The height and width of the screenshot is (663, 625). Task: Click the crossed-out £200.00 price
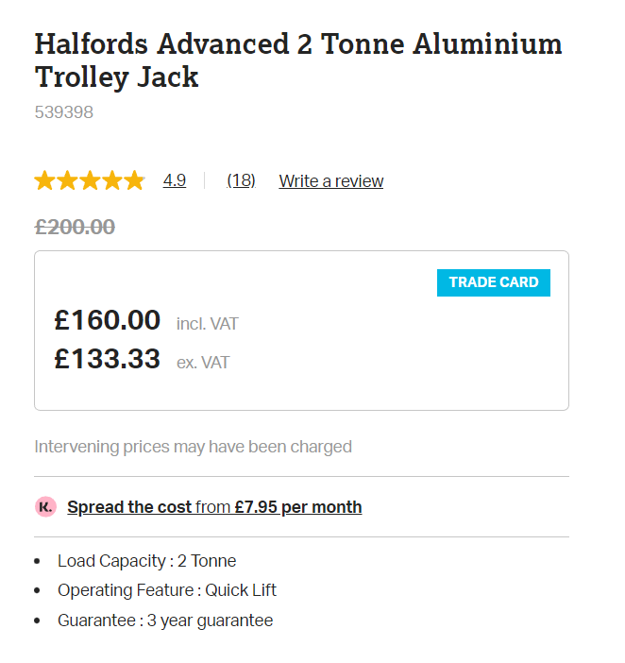coord(75,227)
